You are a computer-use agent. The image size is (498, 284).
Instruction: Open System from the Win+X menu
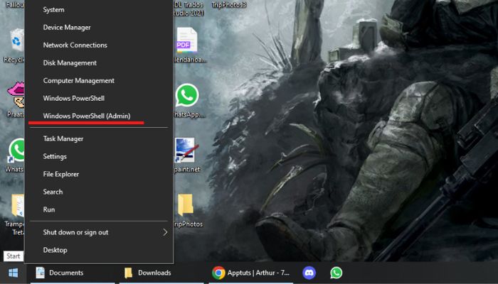(x=99, y=9)
